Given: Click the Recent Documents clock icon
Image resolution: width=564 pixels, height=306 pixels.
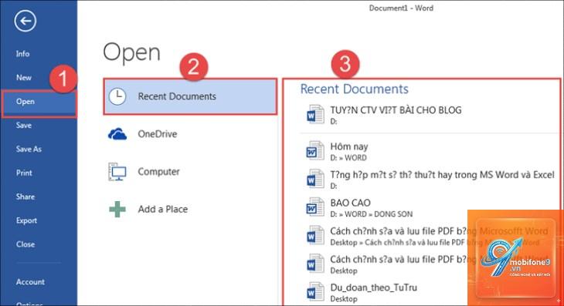Looking at the screenshot, I should 117,96.
